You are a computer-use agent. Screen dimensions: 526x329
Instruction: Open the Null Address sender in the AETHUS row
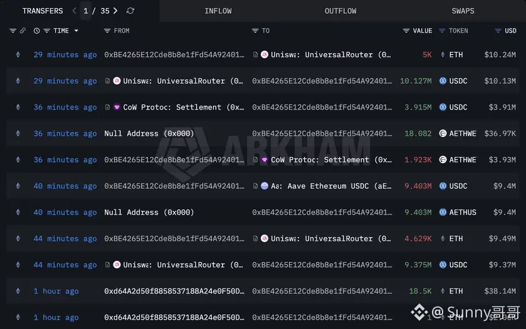click(x=149, y=212)
